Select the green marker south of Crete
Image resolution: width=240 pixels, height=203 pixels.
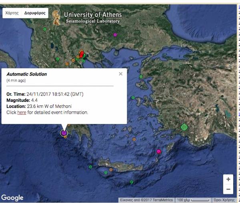pyautogui.click(x=132, y=182)
